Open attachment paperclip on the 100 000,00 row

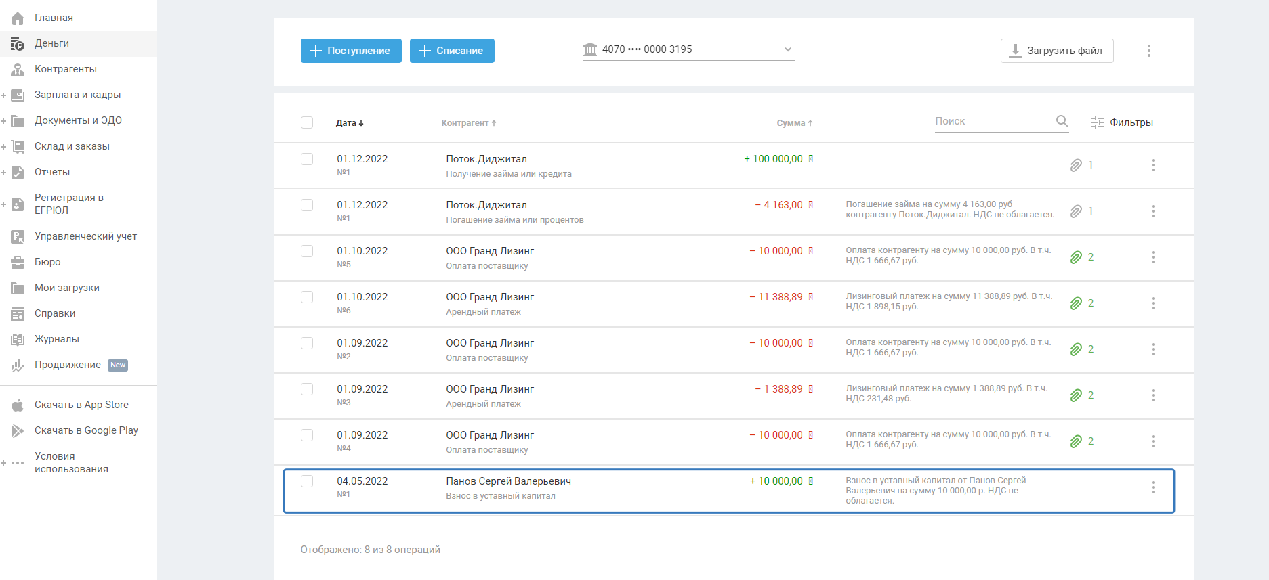[1076, 165]
